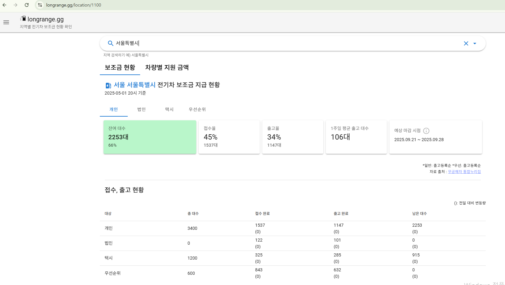The height and width of the screenshot is (285, 505).
Task: Select the 택시 category tab
Action: click(170, 109)
